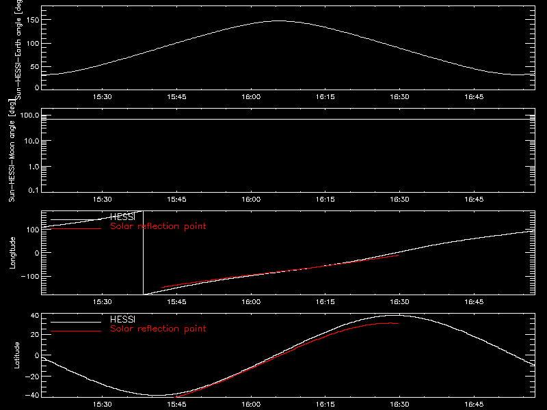Viewport: 547px width, 410px height.
Task: Select red Solar reflection point label in Longitude plot
Action: (158, 226)
